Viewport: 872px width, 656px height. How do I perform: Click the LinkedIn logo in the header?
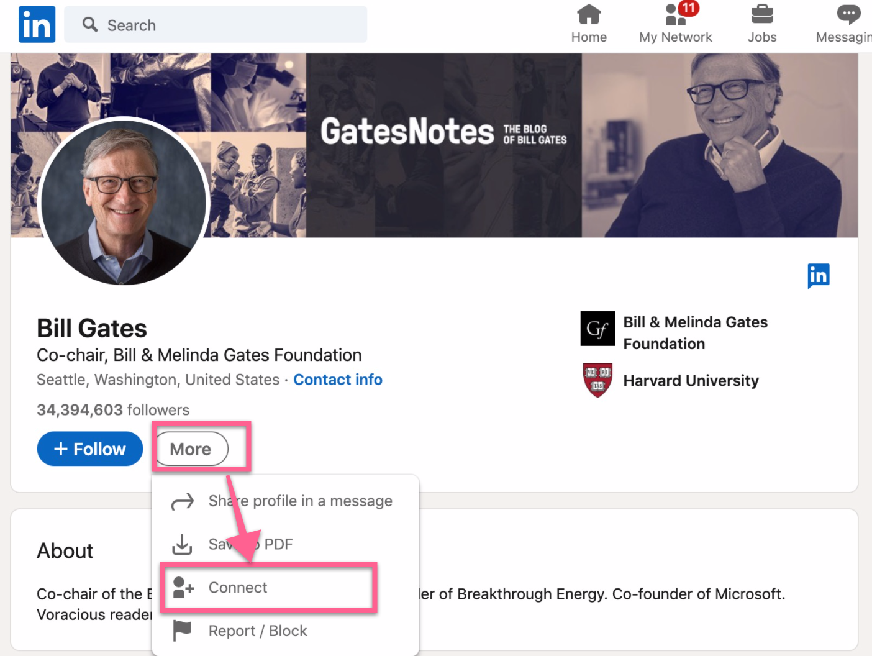point(37,24)
